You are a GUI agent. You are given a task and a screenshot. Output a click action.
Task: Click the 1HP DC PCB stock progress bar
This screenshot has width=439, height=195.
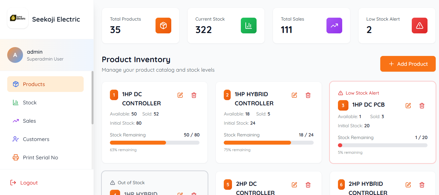[383, 145]
